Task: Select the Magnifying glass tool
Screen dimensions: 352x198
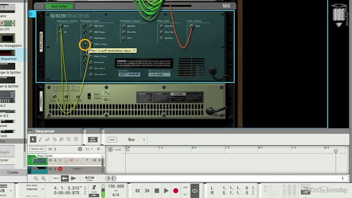Action: coord(69,139)
